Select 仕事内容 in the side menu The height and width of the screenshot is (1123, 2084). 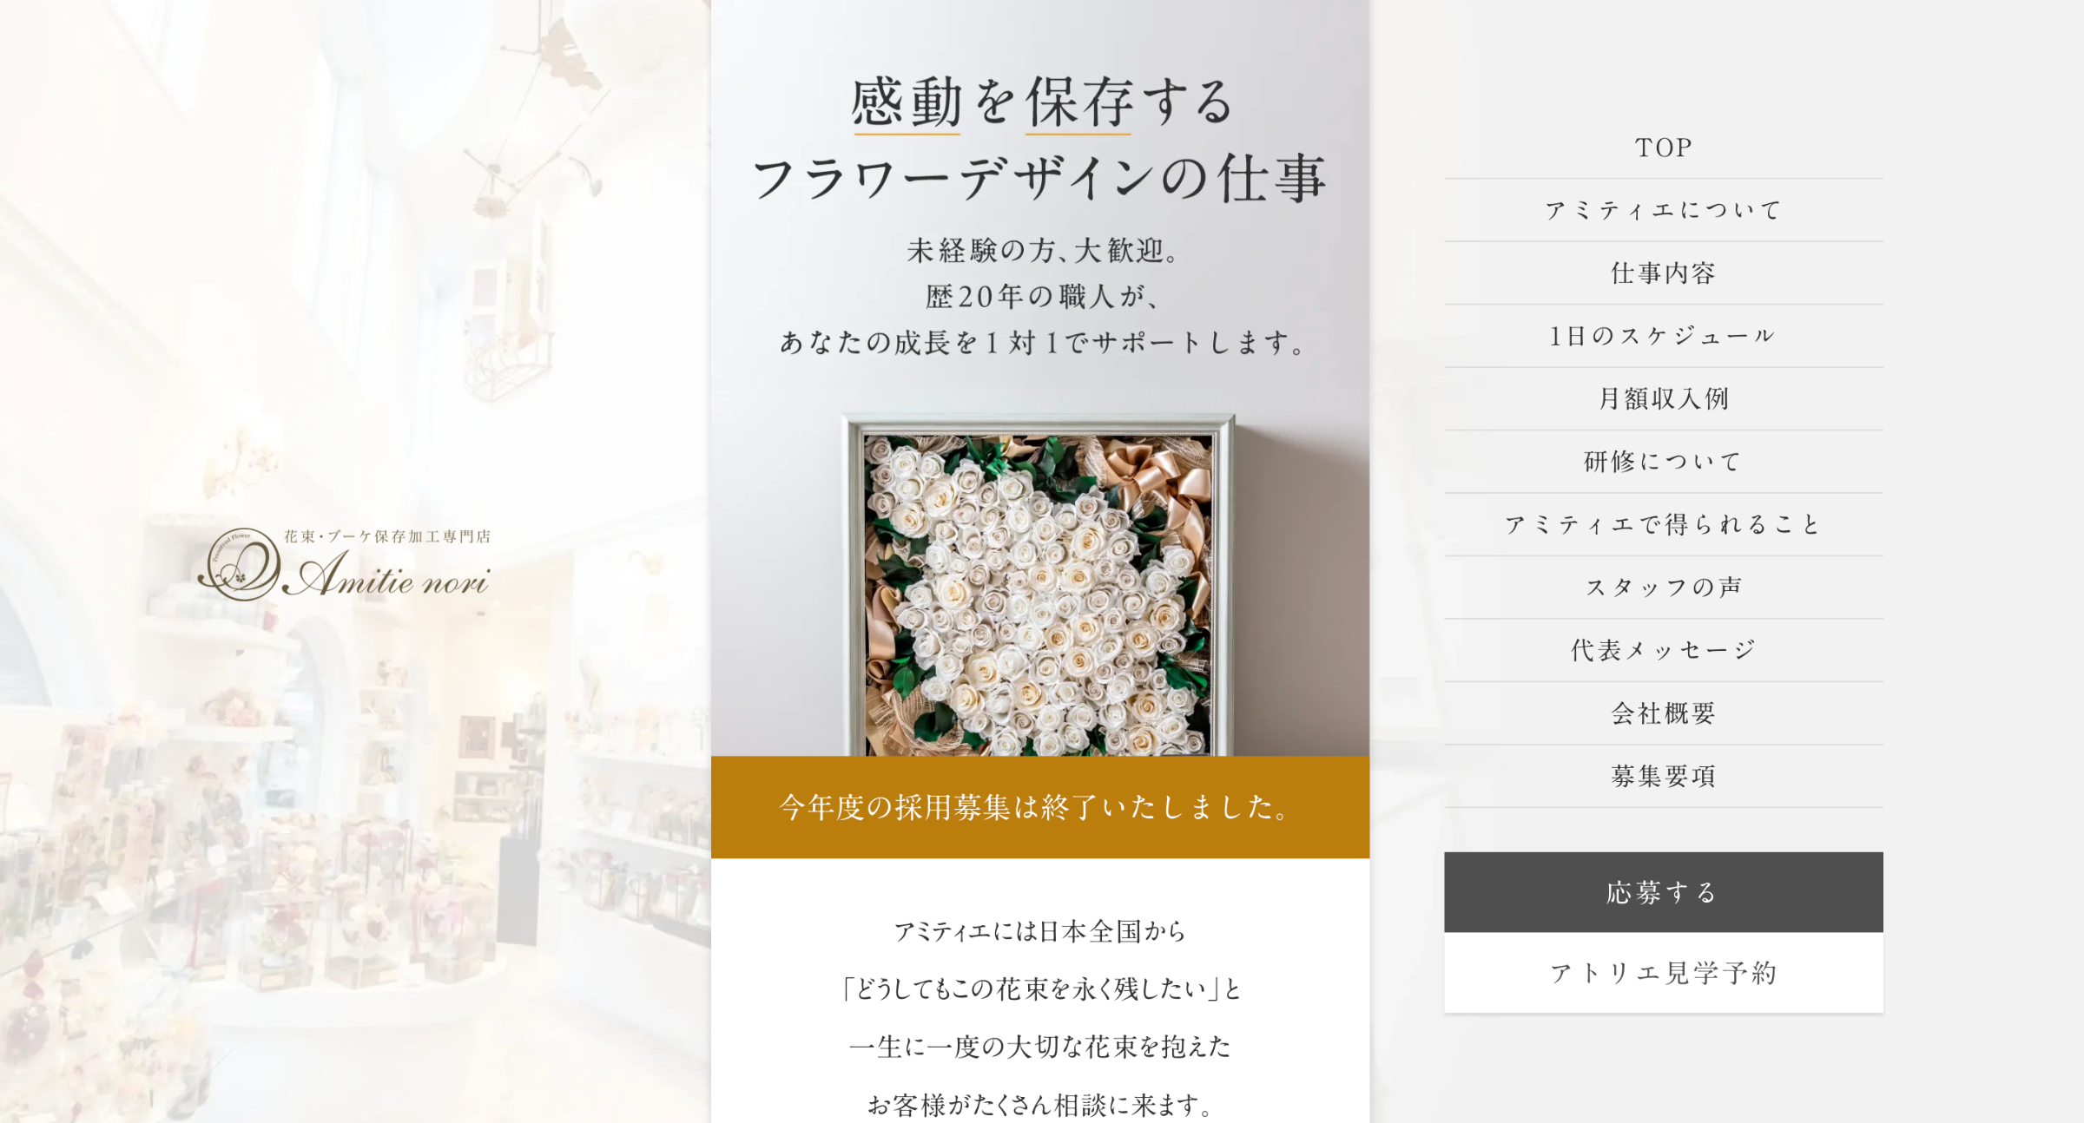[x=1663, y=273]
